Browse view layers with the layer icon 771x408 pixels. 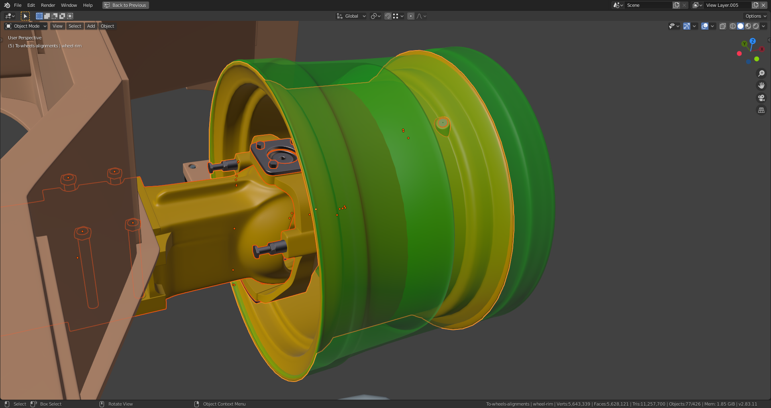[698, 5]
